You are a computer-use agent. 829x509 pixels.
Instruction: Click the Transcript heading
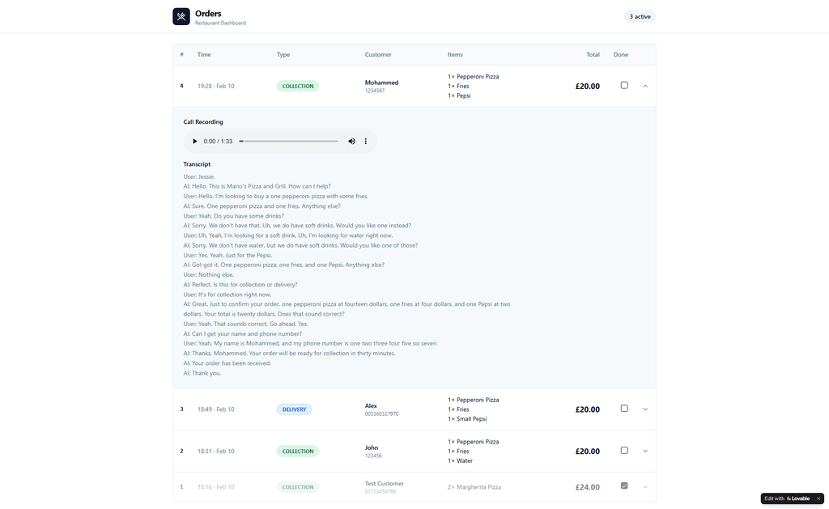click(197, 164)
